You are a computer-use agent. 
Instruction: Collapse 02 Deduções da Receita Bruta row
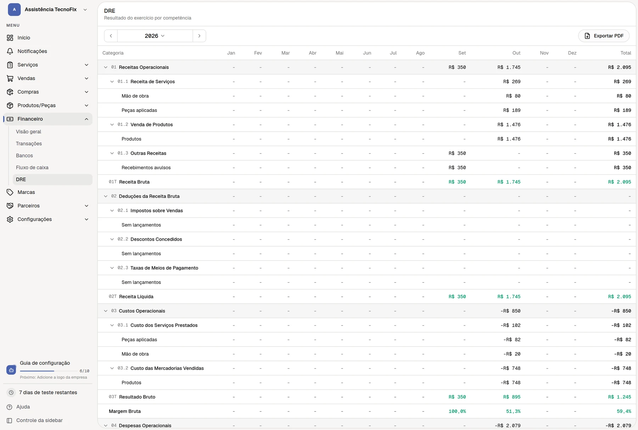pyautogui.click(x=106, y=196)
